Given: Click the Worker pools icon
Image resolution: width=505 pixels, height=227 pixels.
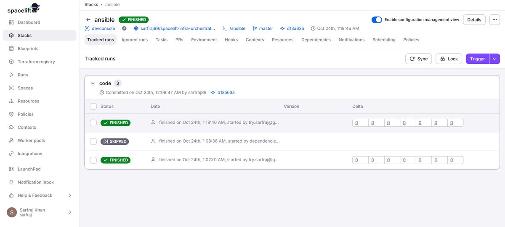Looking at the screenshot, I should click(11, 141).
